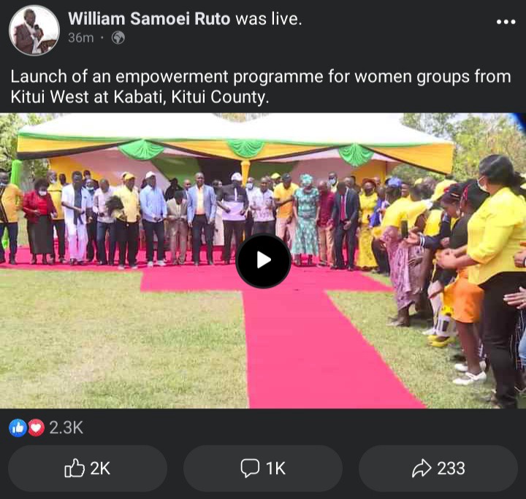View the 2.3K reactions count
This screenshot has height=499, width=526.
tap(66, 427)
